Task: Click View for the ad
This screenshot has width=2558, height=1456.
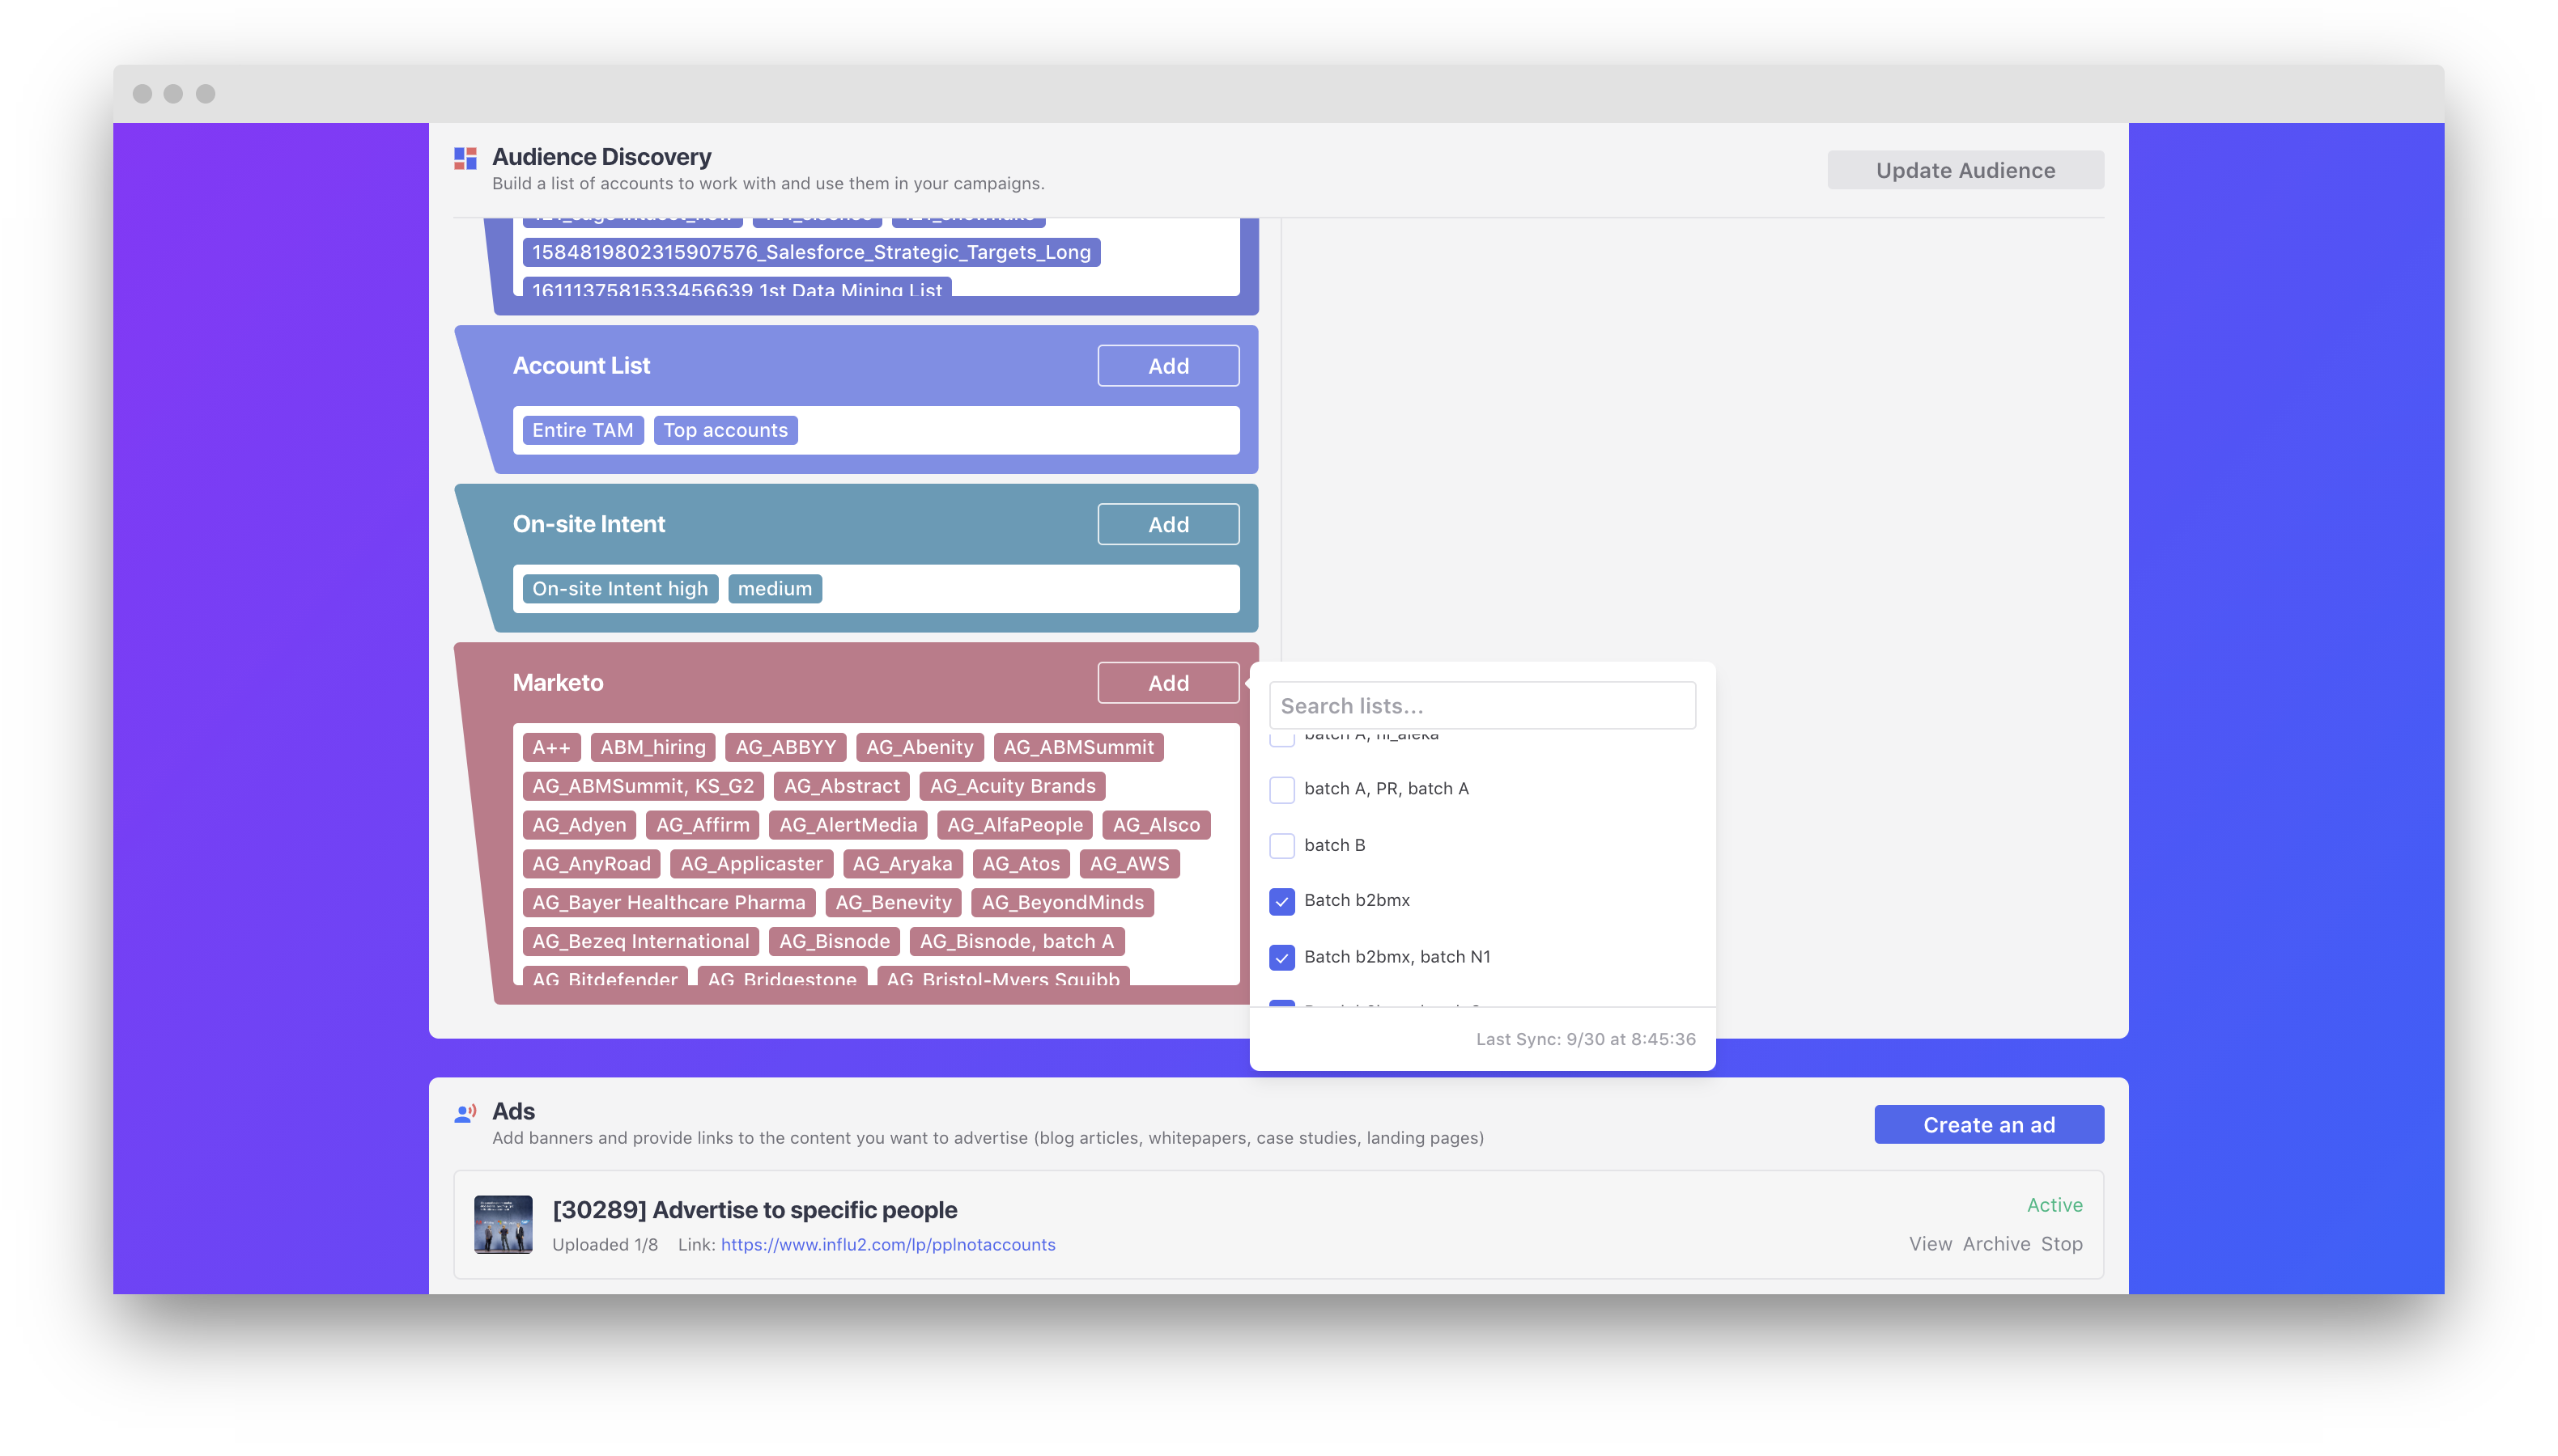Action: 1930,1243
